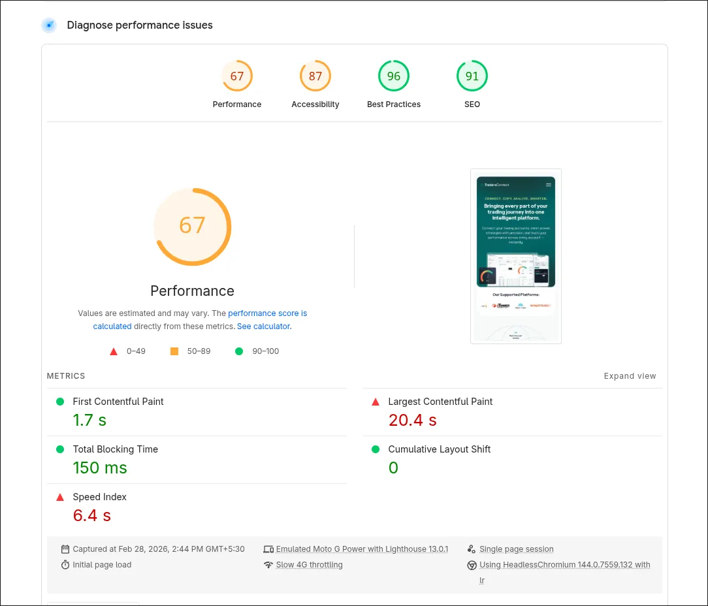Click the Slow 4G throttling underlined text
Image resolution: width=708 pixels, height=606 pixels.
[310, 564]
